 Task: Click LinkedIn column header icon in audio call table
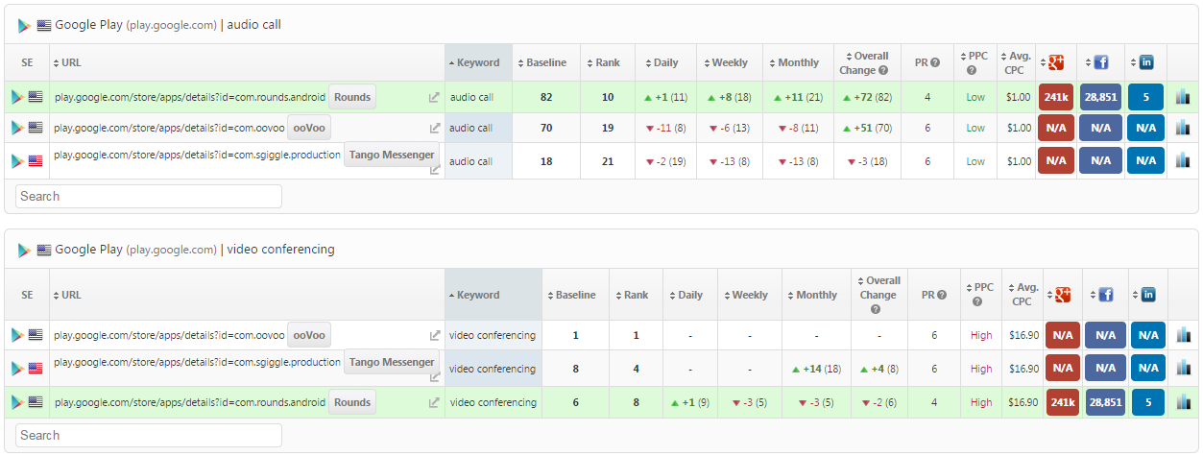(1145, 62)
